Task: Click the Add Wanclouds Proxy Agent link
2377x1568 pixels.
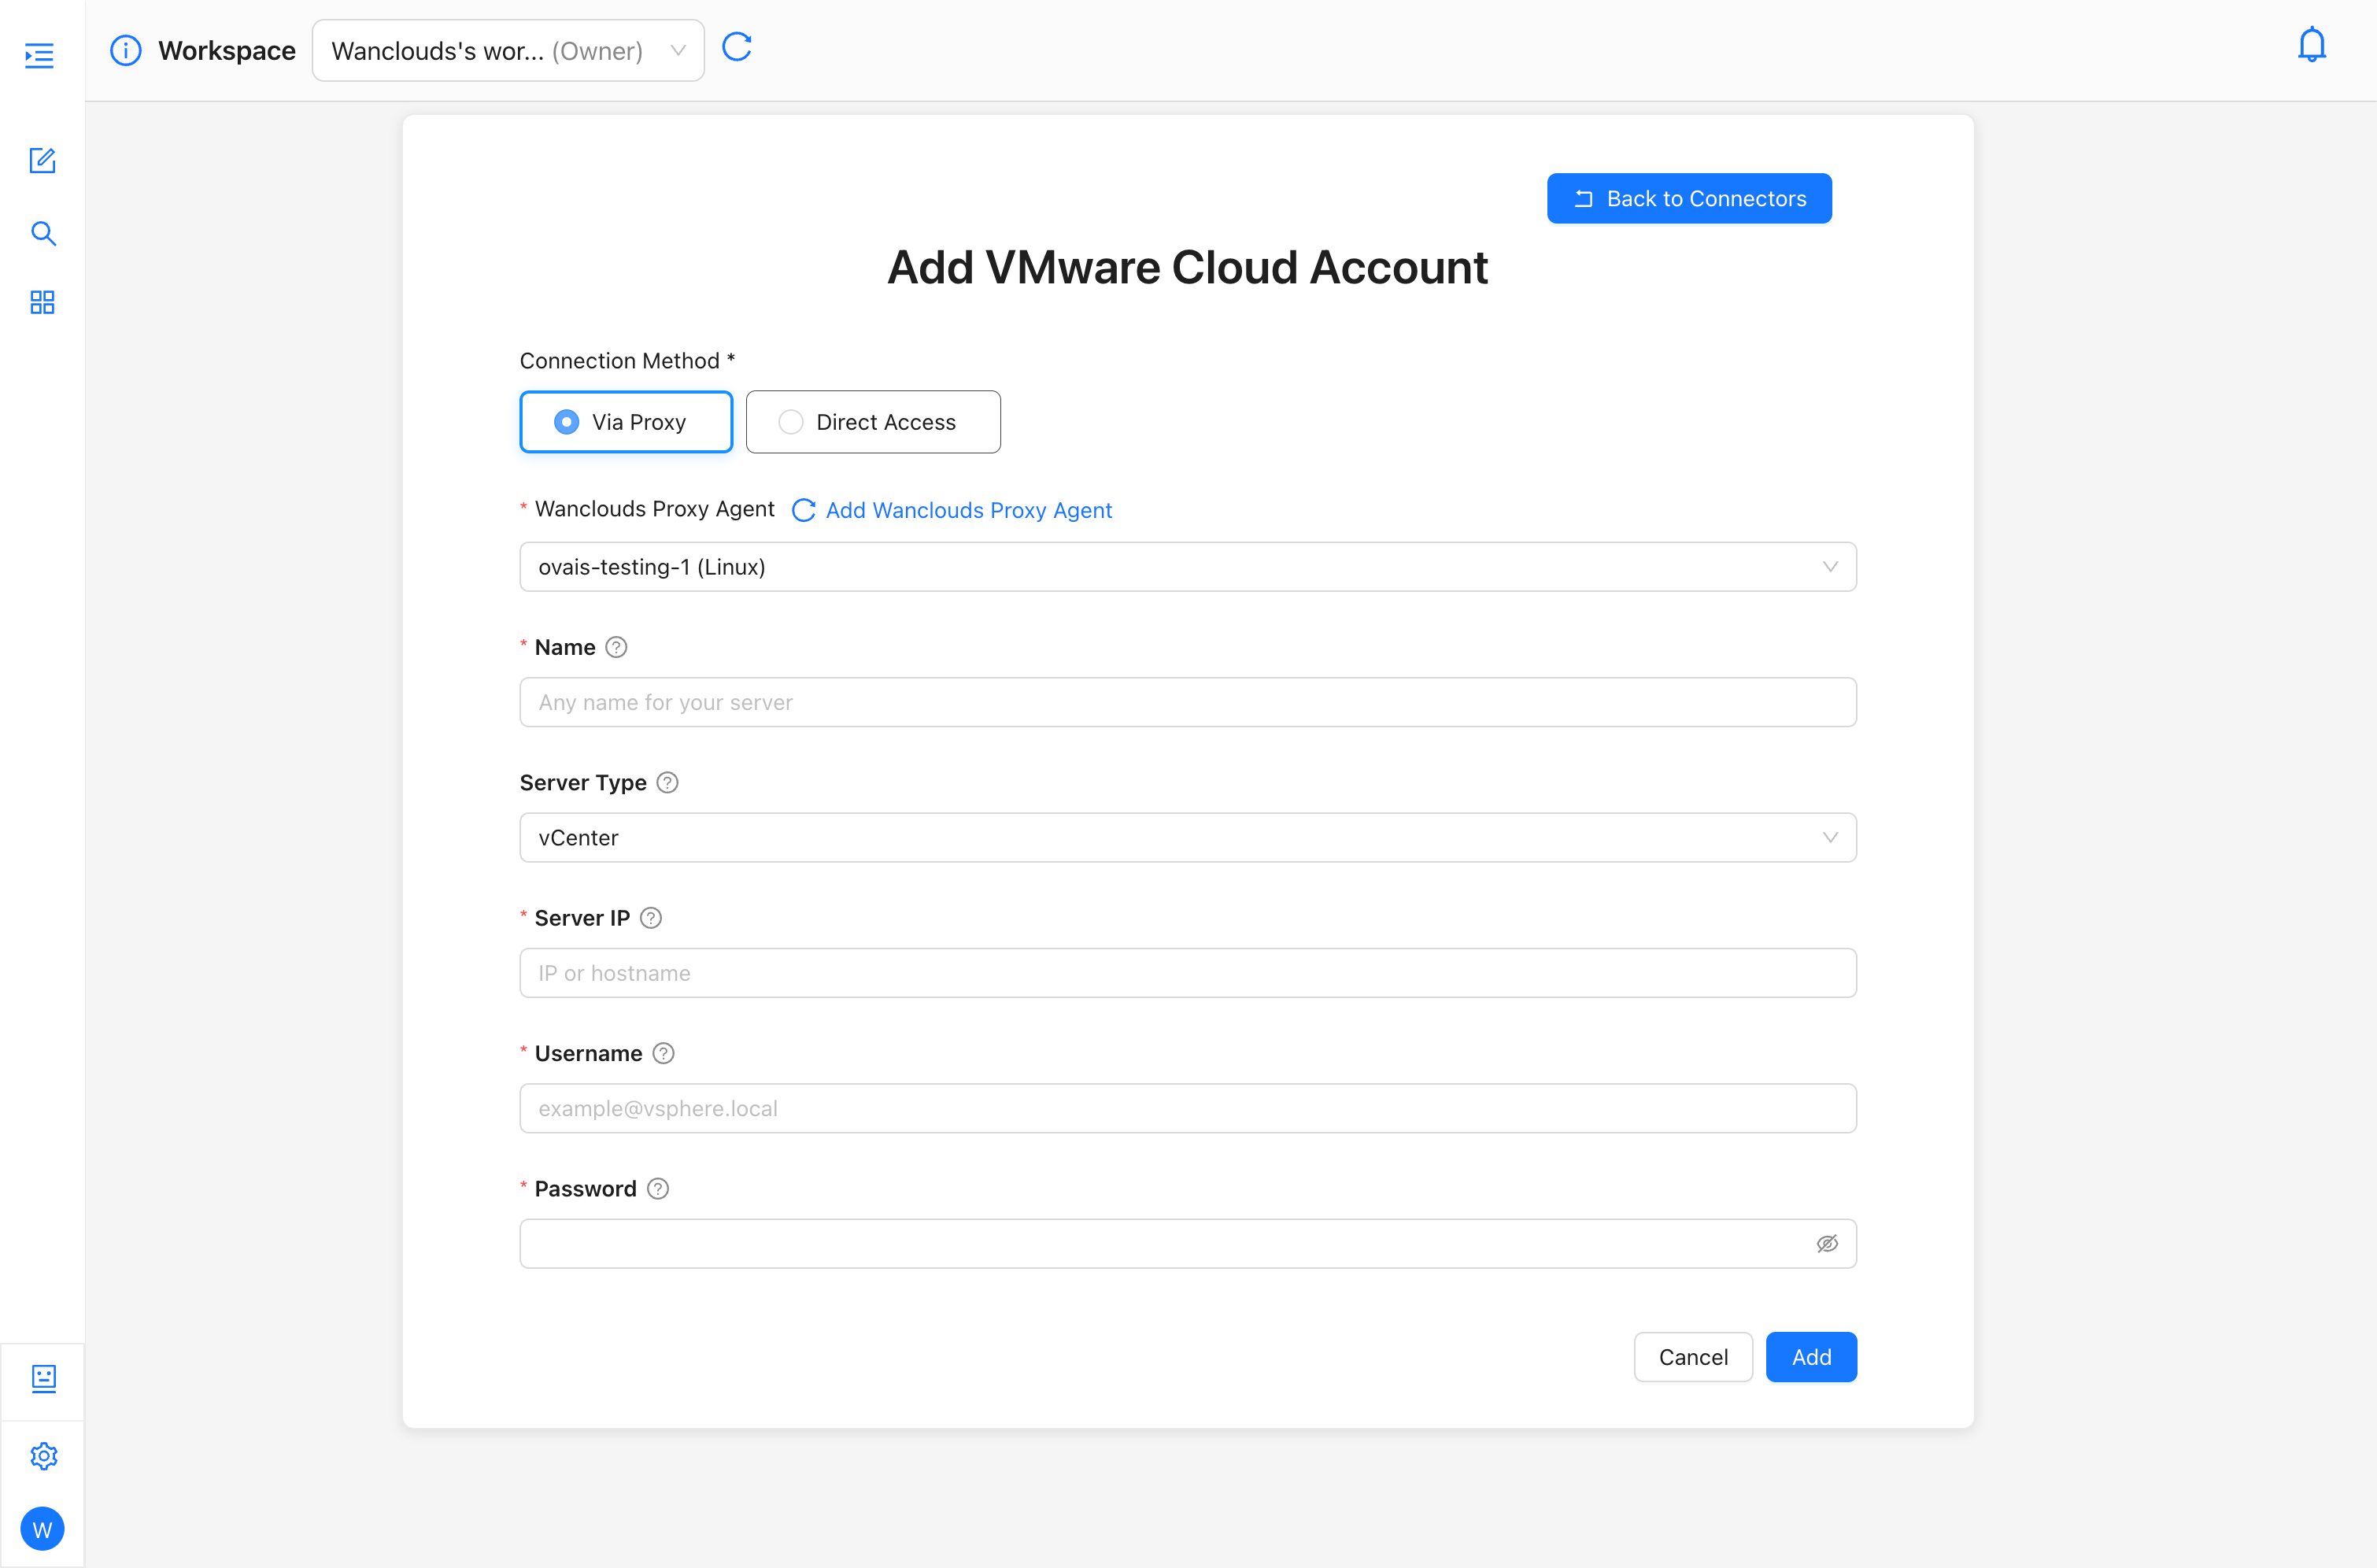Action: tap(968, 510)
